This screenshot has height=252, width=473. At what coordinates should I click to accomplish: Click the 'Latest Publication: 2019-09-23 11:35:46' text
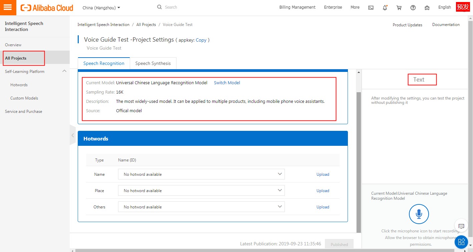(x=281, y=244)
